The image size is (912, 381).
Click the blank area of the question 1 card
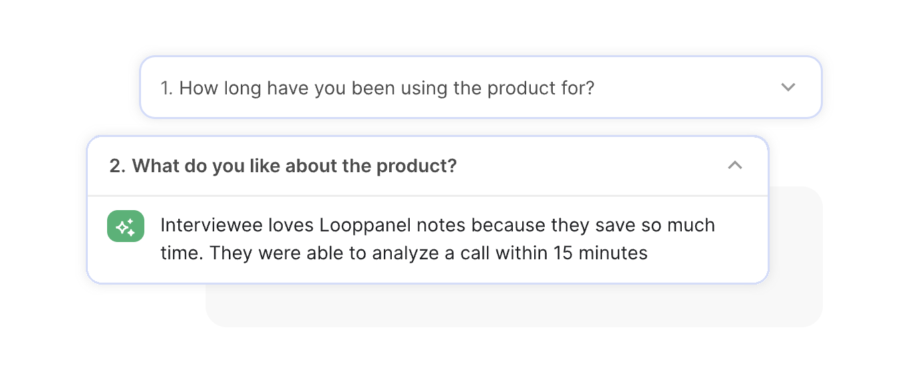click(685, 88)
